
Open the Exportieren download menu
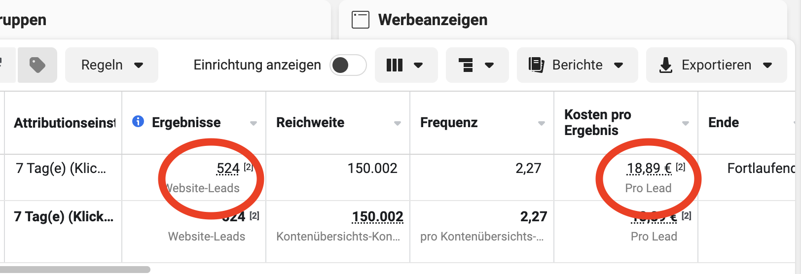(716, 65)
